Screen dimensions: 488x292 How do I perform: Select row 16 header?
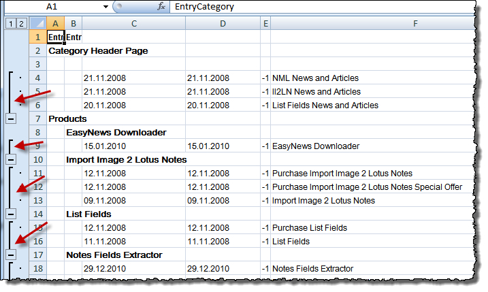tap(38, 241)
